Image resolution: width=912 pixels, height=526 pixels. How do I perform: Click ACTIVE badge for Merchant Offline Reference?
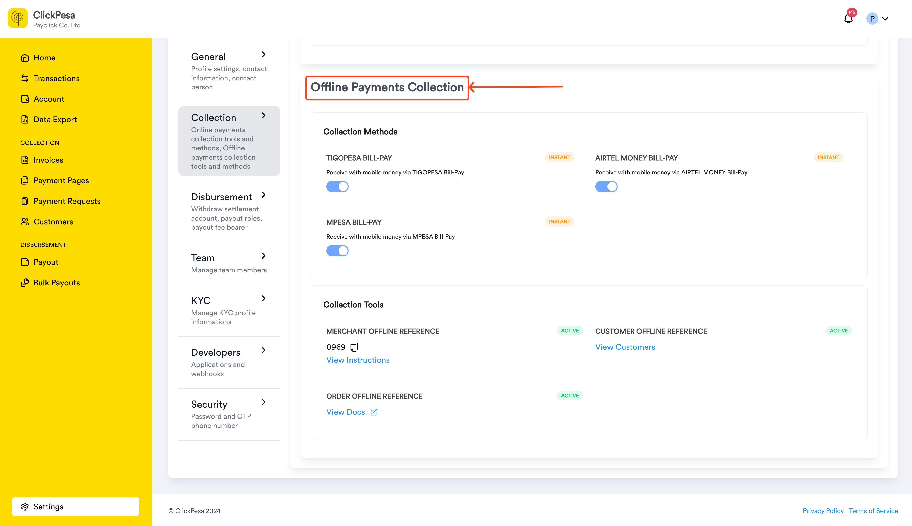point(570,331)
